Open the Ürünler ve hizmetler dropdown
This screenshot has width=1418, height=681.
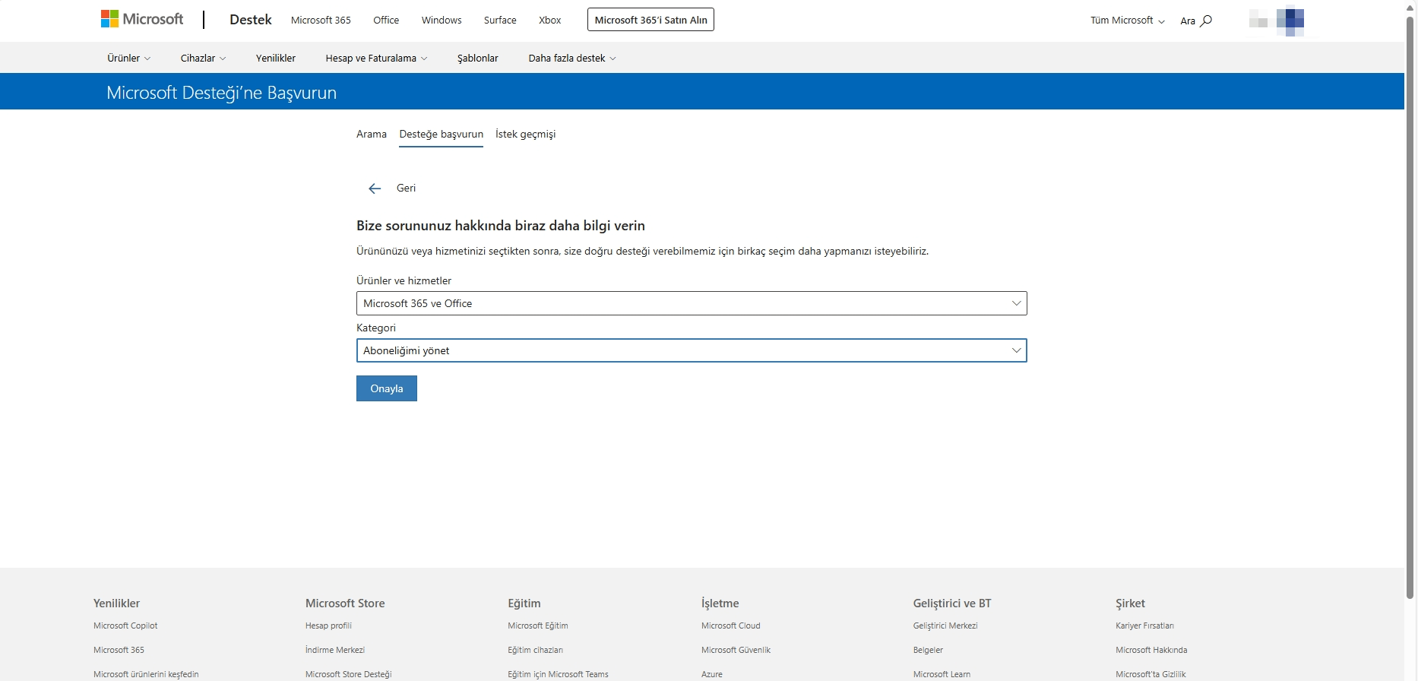pyautogui.click(x=692, y=303)
